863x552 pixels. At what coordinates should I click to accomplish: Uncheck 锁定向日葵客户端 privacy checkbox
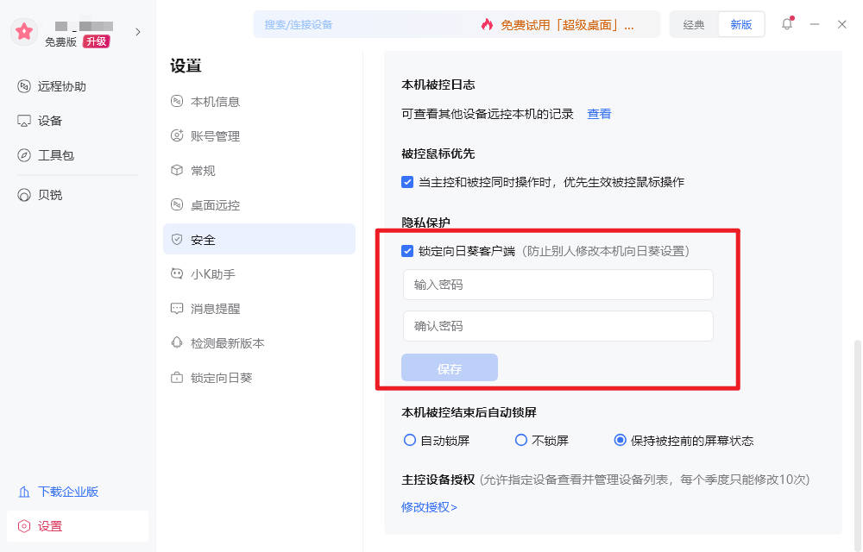[x=407, y=252]
